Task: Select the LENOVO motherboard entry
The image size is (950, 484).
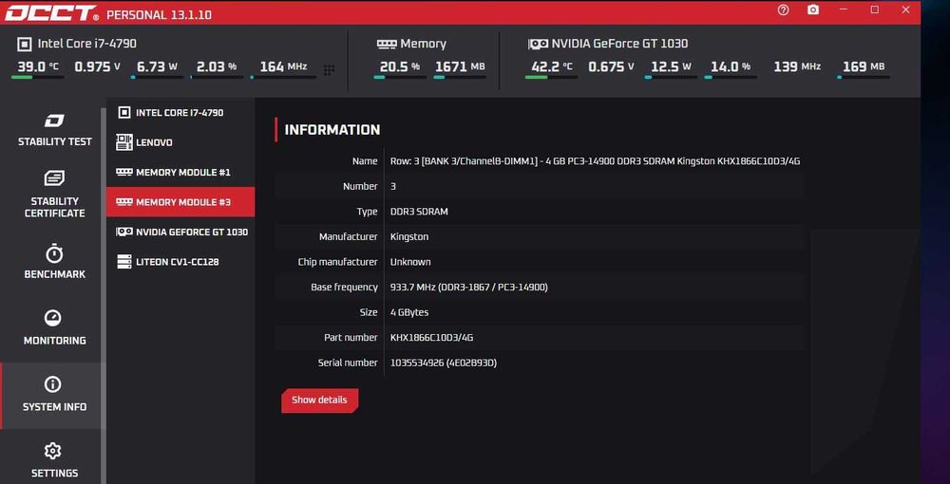Action: [x=180, y=142]
